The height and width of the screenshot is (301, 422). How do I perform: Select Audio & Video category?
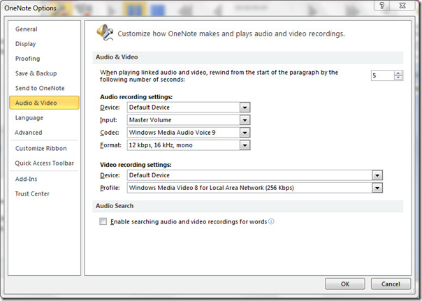45,103
